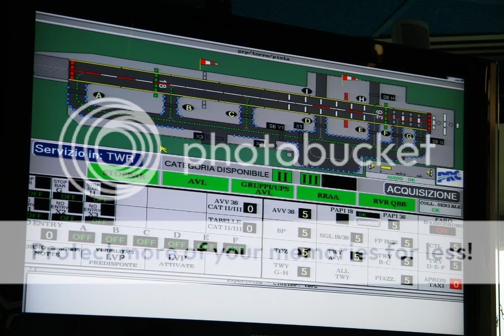Toggle Stop Bar G OFF indicator

pyautogui.click(x=68, y=197)
